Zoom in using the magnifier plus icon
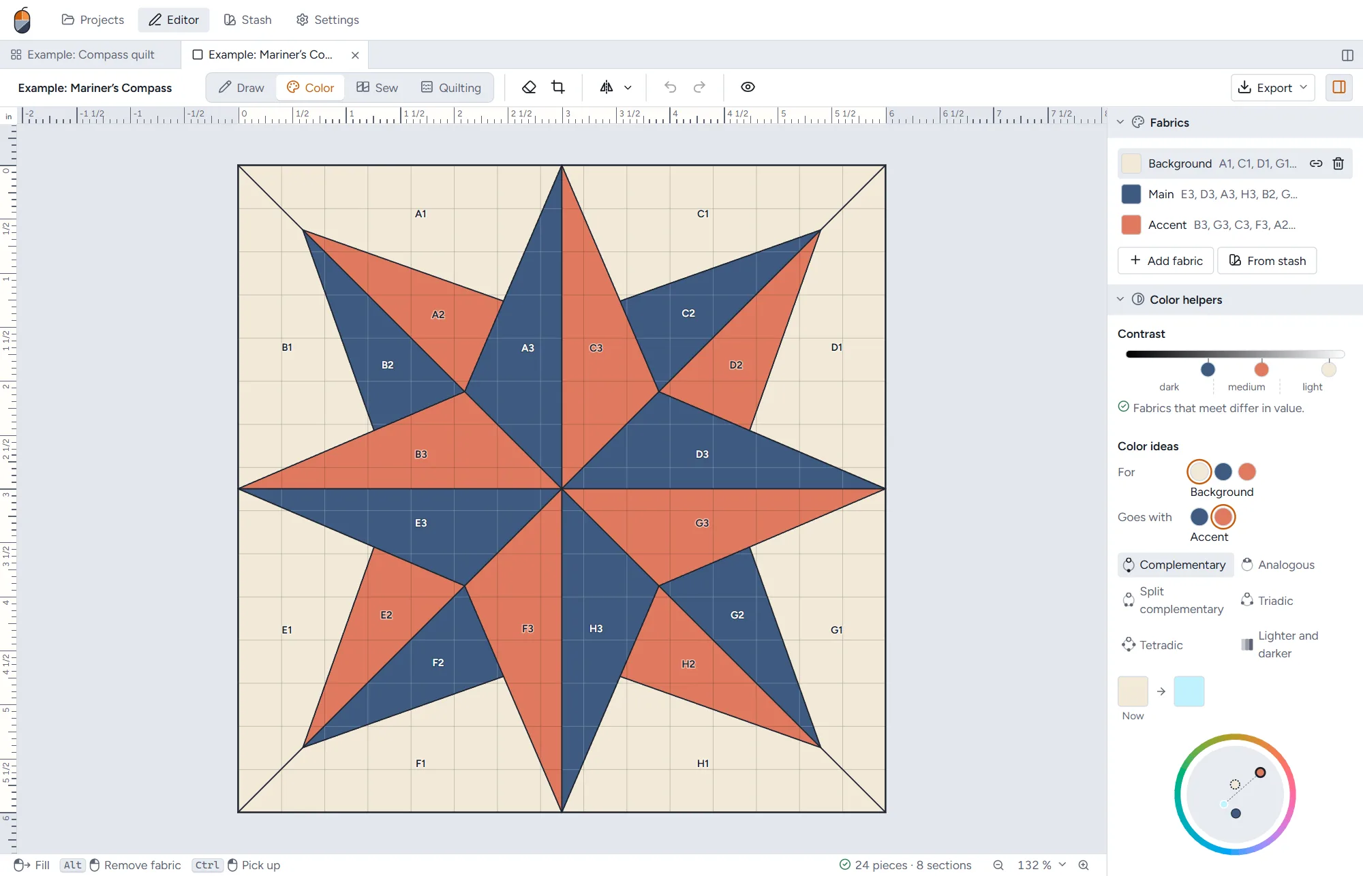 tap(1084, 865)
